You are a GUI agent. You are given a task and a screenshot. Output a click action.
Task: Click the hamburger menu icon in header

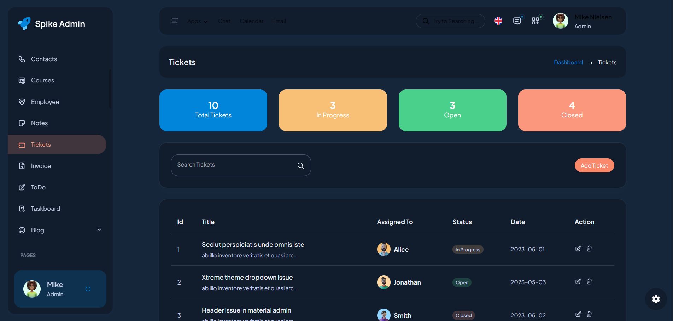pyautogui.click(x=175, y=21)
